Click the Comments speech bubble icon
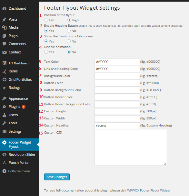The width and height of the screenshot is (189, 196). tap(5, 44)
